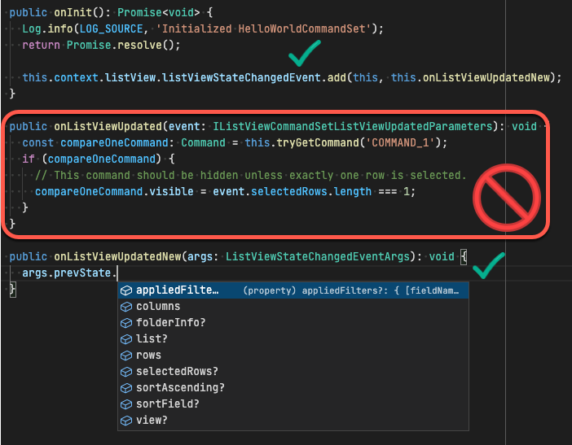Click the if (compareOneCommand) condition
572x445 pixels.
pos(92,159)
